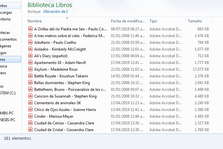Select the Adulterio - Paulo Coelho PDF icon
223x149 pixels.
click(30, 42)
